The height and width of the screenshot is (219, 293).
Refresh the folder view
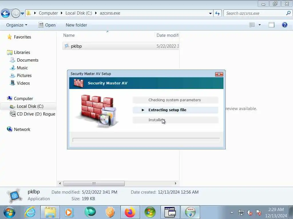(x=217, y=13)
